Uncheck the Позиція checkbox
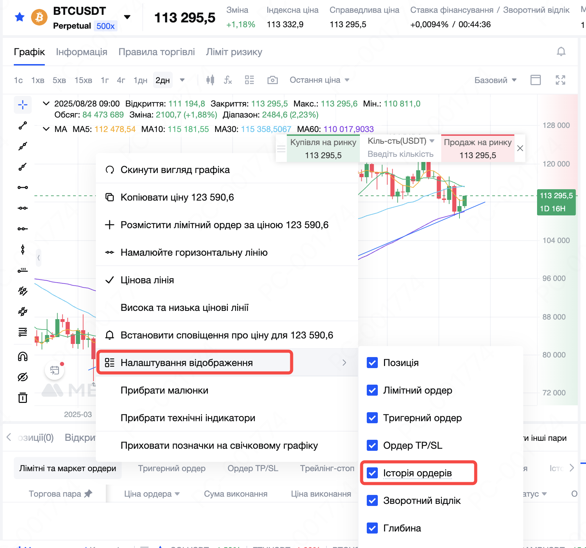This screenshot has width=586, height=548. (372, 363)
